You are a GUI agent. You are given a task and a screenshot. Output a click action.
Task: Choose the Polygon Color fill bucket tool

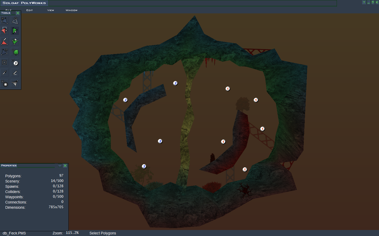pos(15,41)
